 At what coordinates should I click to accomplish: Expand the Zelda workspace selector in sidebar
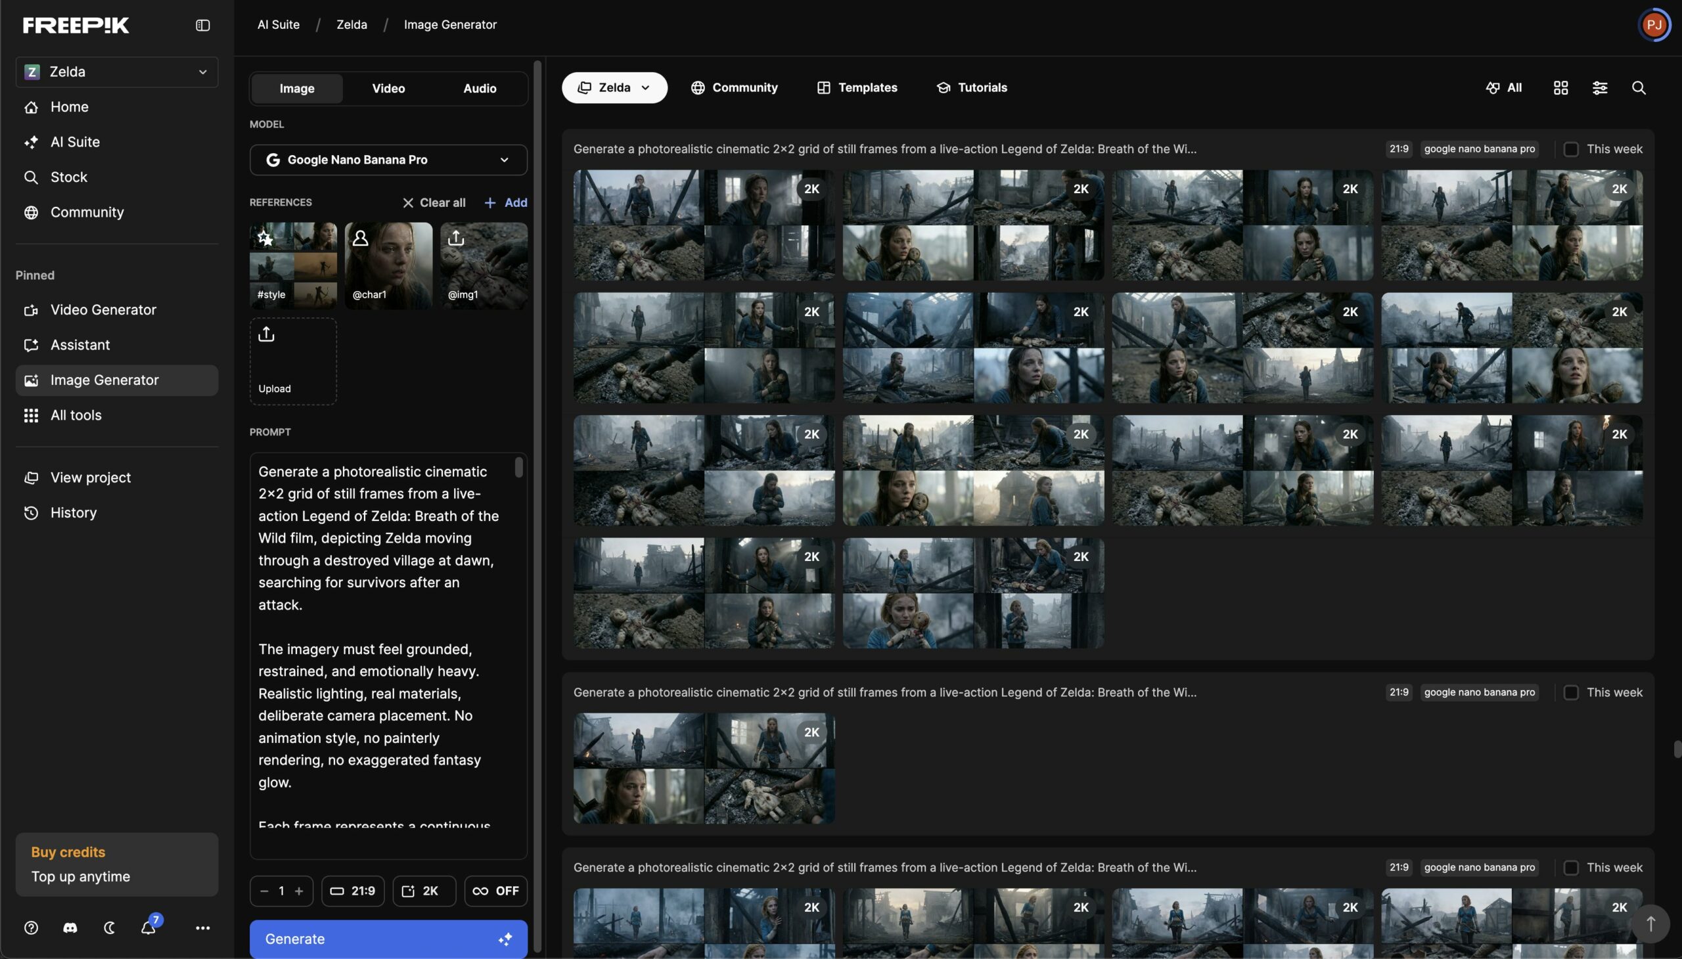click(116, 72)
